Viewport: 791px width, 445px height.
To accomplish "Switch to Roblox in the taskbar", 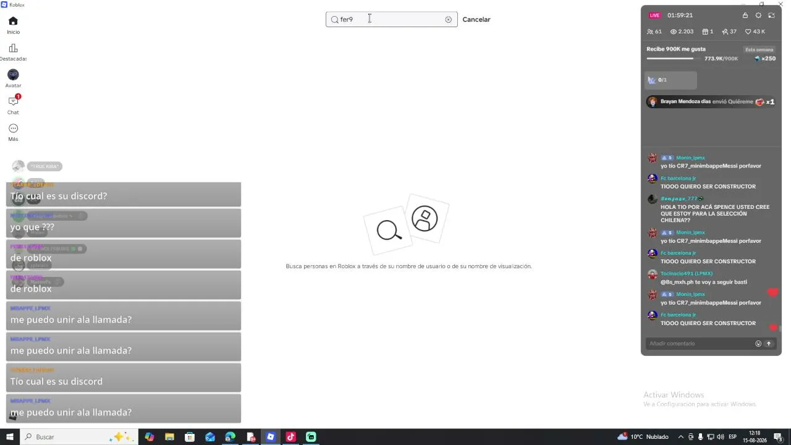I will 271,437.
